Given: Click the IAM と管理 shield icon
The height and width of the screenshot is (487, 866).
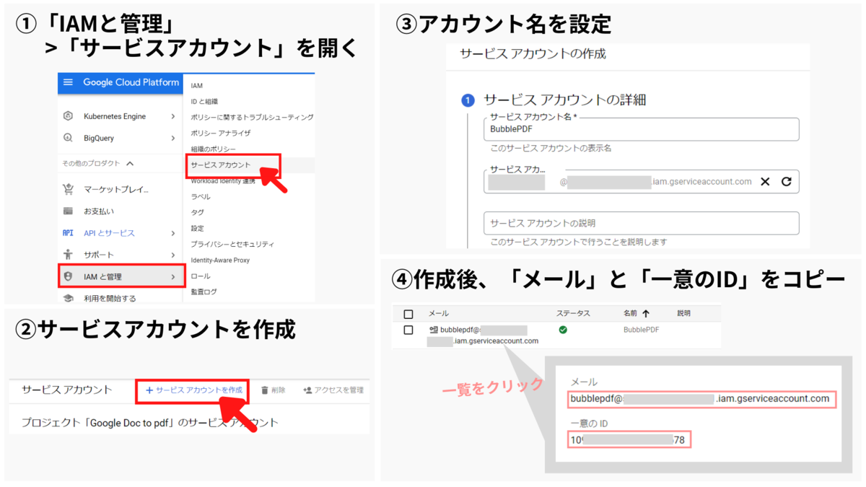Looking at the screenshot, I should 69,276.
